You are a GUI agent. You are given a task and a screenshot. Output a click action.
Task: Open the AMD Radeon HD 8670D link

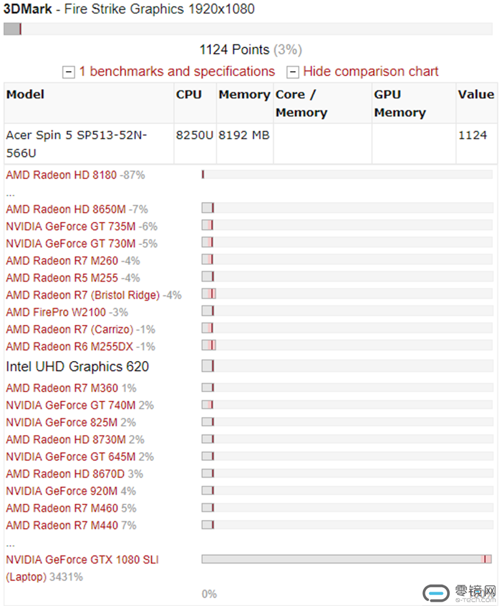pos(65,474)
